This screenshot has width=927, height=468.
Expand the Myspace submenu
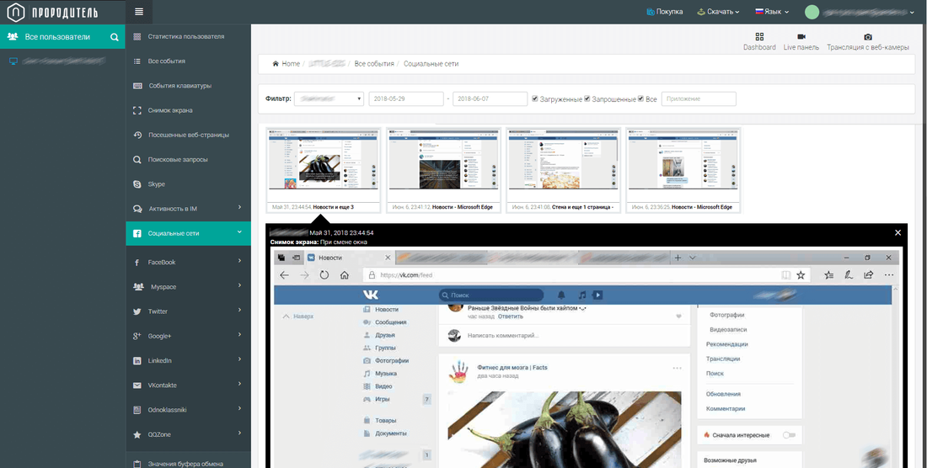239,285
